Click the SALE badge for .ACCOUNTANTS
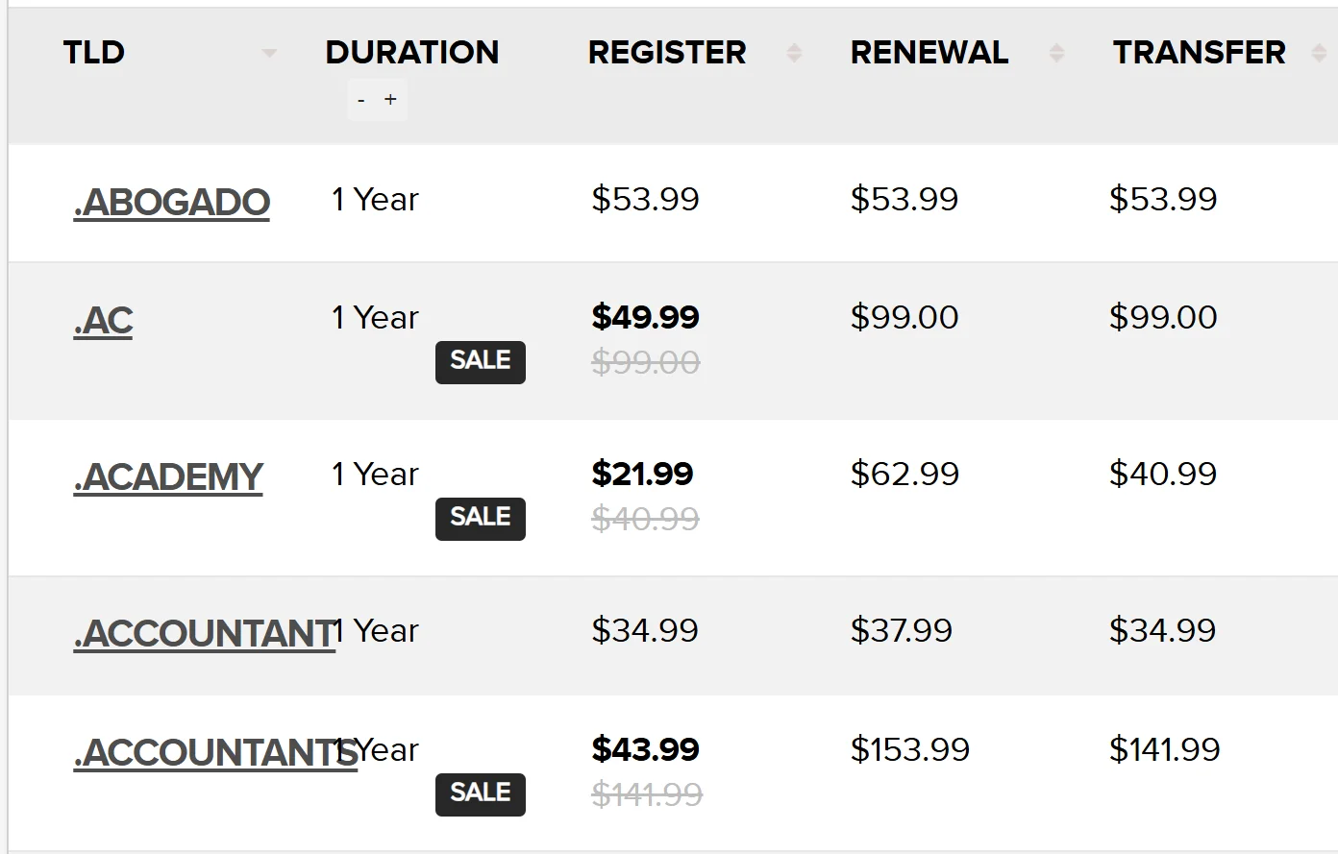Image resolution: width=1338 pixels, height=854 pixels. [481, 793]
